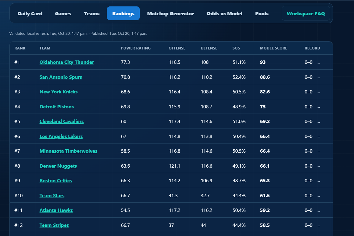Click the RECORD column header

[x=312, y=48]
